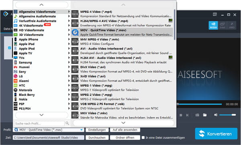Screen dimensions: 241x145
Task: Open the Profil dropdown arrow
Action: point(82,130)
